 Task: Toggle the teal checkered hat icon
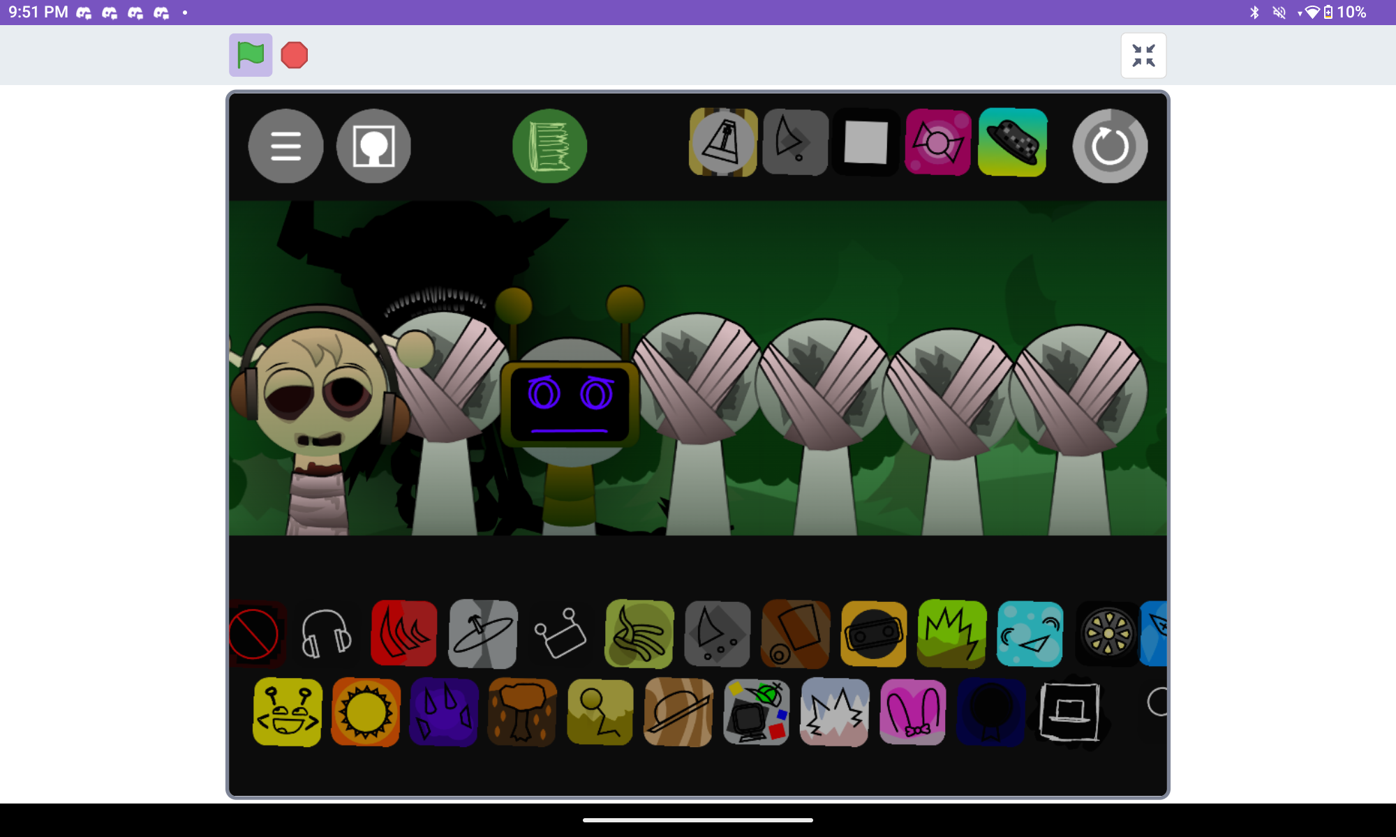1012,142
